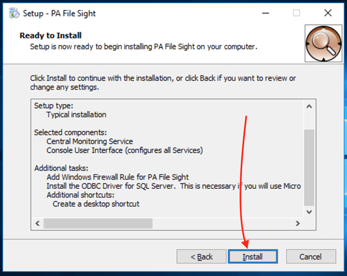Image resolution: width=347 pixels, height=276 pixels.
Task: Click the vertical scrollbar down arrow
Action: click(x=309, y=212)
